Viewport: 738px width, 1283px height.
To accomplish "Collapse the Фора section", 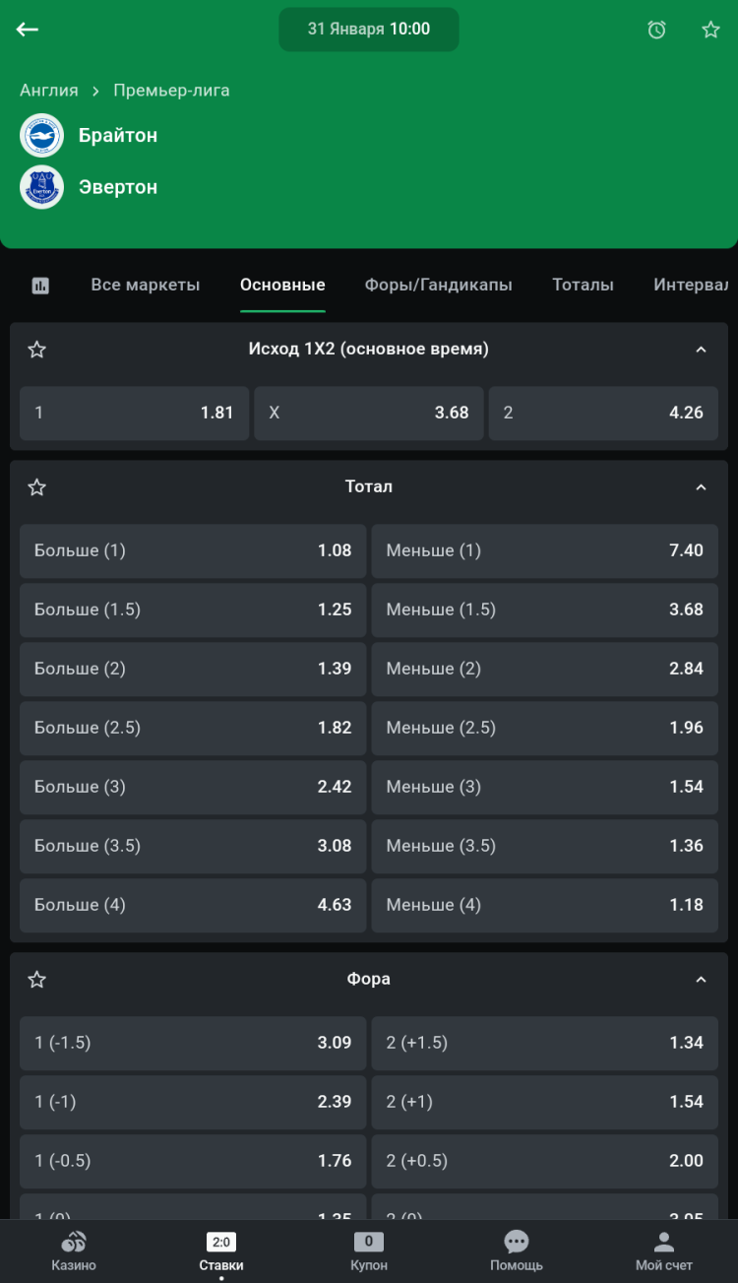I will pos(701,980).
